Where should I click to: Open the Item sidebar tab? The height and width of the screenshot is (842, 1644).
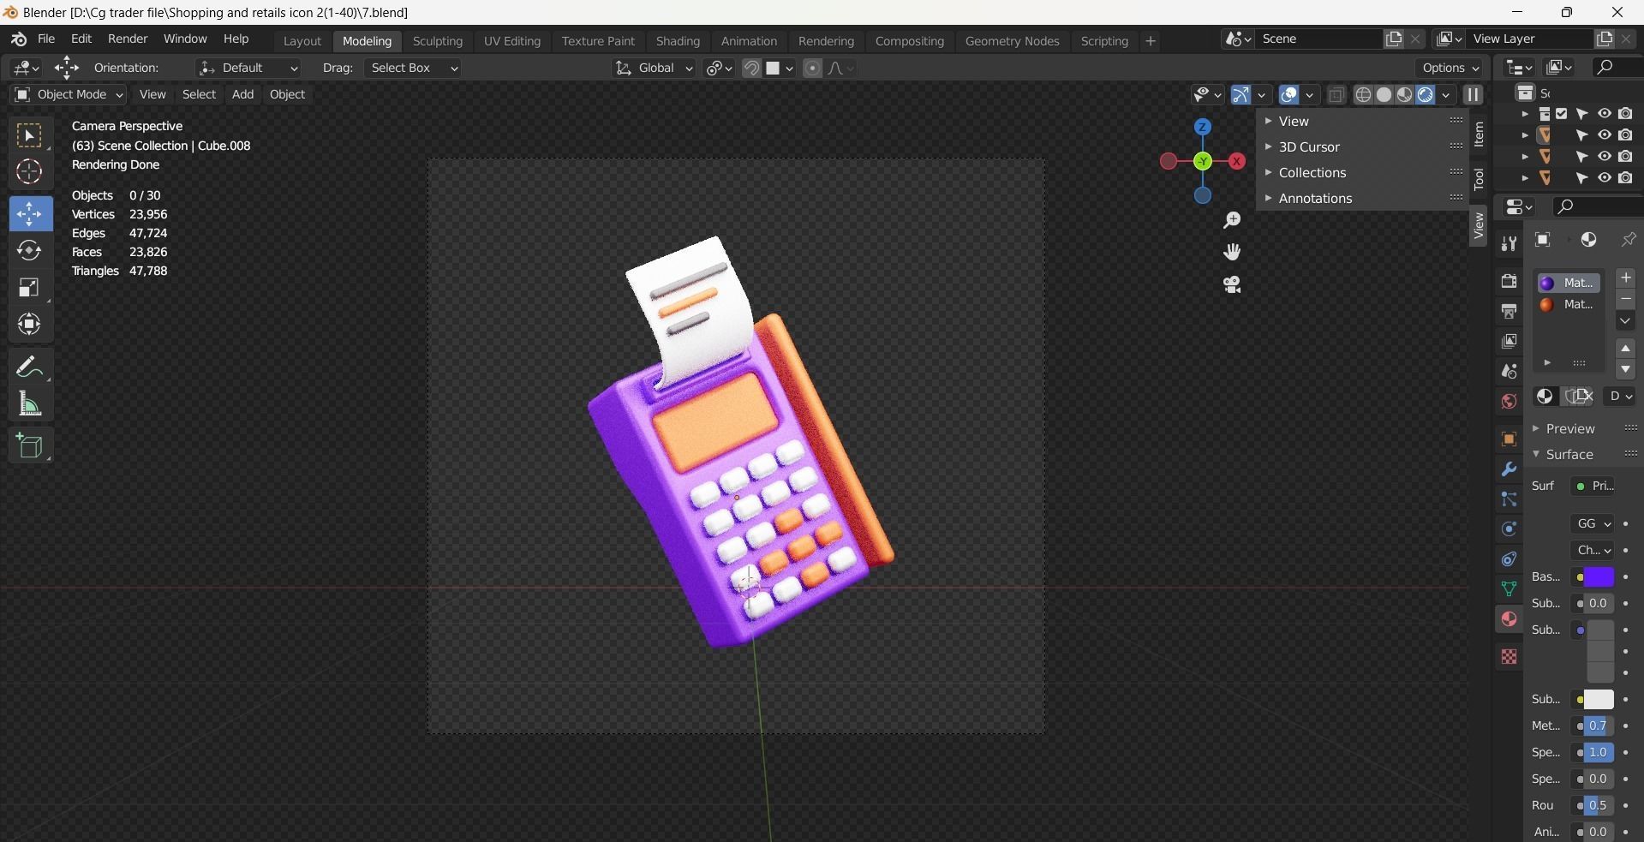pyautogui.click(x=1479, y=134)
